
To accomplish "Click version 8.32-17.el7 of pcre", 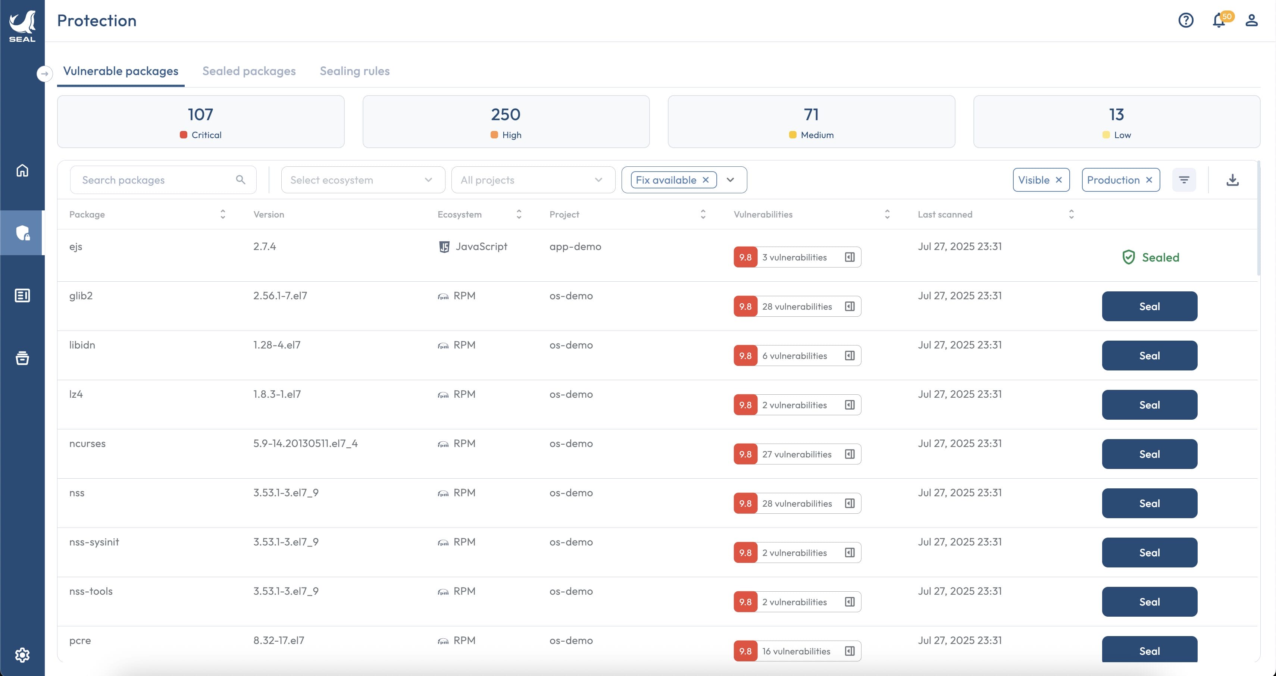I will click(279, 640).
